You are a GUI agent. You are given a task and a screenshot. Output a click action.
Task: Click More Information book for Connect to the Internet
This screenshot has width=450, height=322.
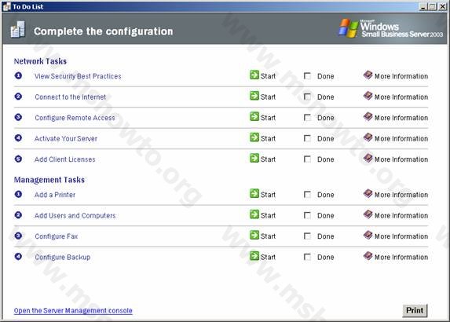tap(368, 96)
